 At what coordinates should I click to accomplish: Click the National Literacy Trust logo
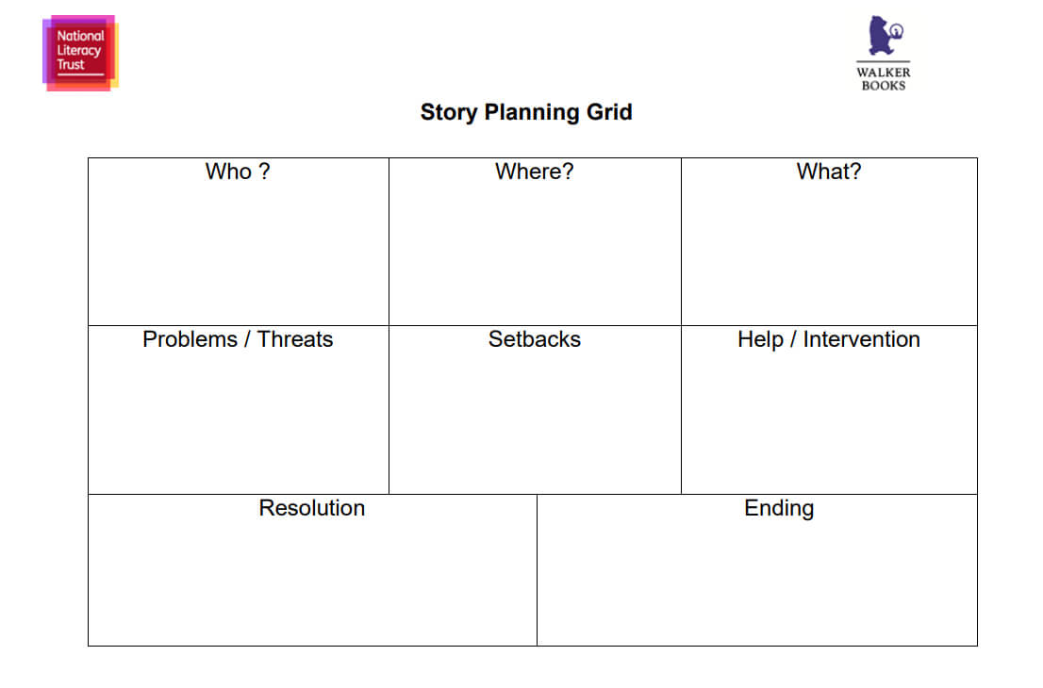click(x=80, y=53)
